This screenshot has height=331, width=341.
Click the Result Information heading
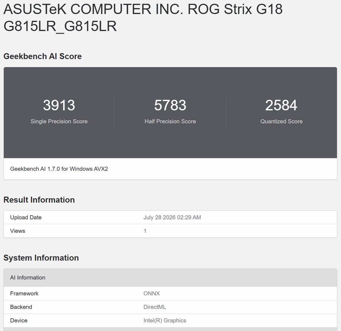(x=39, y=200)
